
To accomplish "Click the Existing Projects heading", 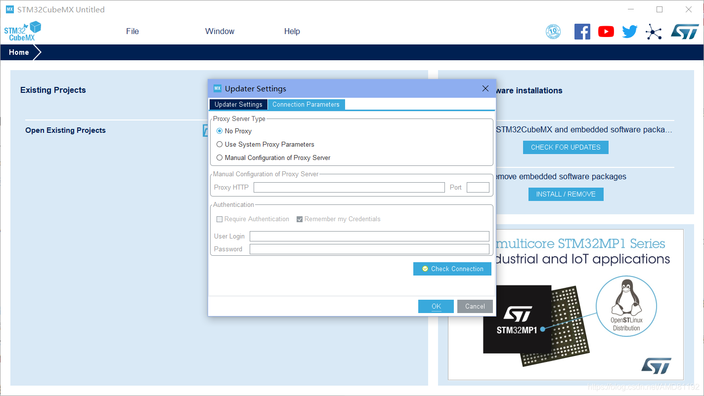I will coord(53,90).
